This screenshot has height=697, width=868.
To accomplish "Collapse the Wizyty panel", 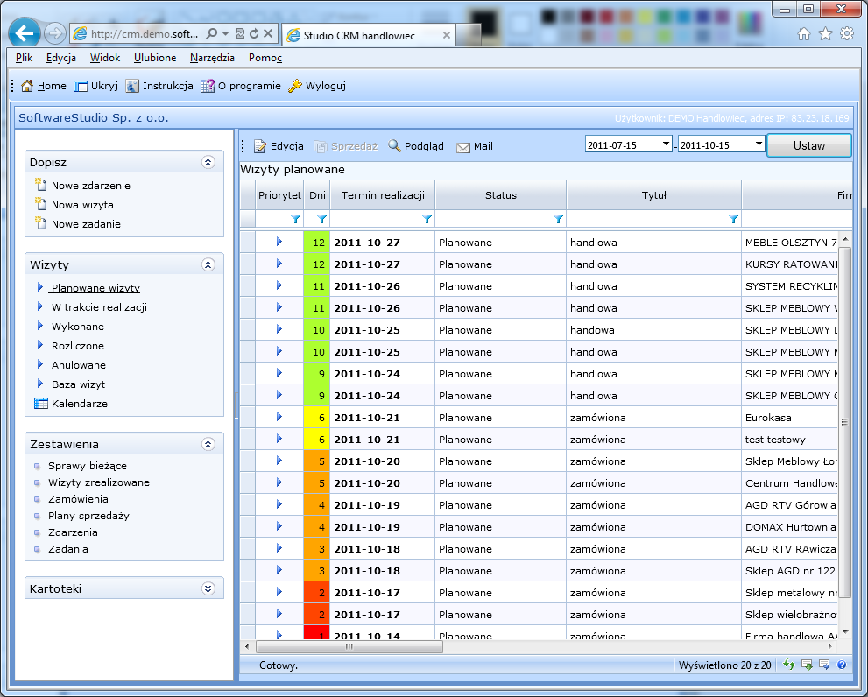I will click(x=208, y=264).
